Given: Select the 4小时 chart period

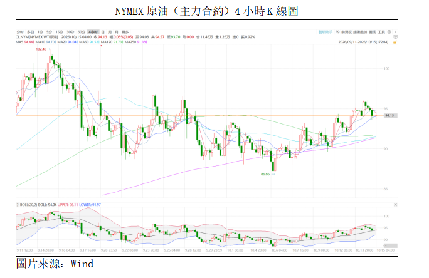Looking at the screenshot, I should click(93, 32).
